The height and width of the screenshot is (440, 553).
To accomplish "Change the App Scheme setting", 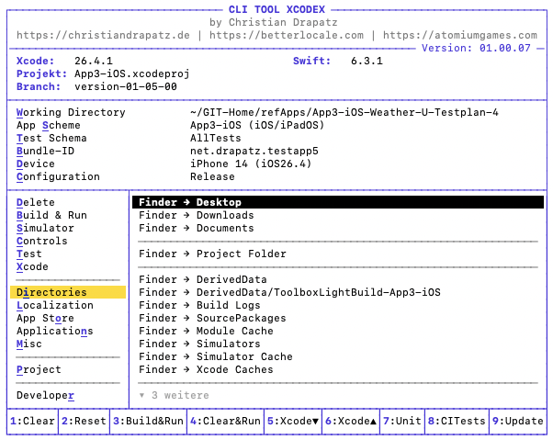I will click(49, 125).
